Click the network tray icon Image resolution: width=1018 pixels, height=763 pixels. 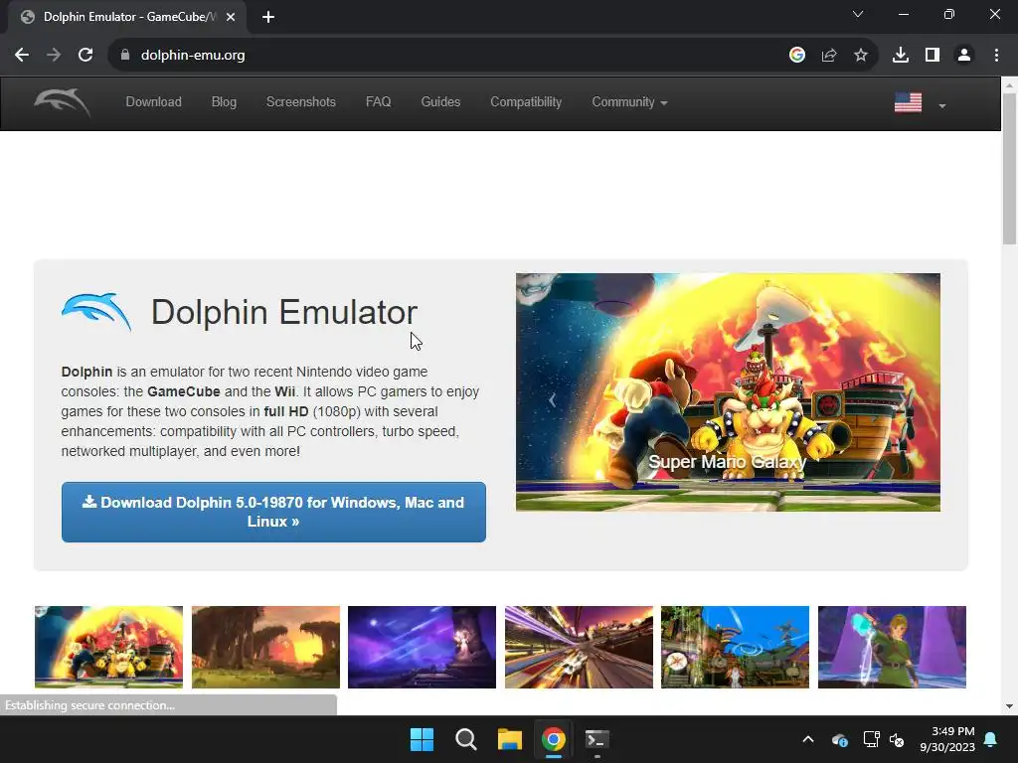click(871, 739)
